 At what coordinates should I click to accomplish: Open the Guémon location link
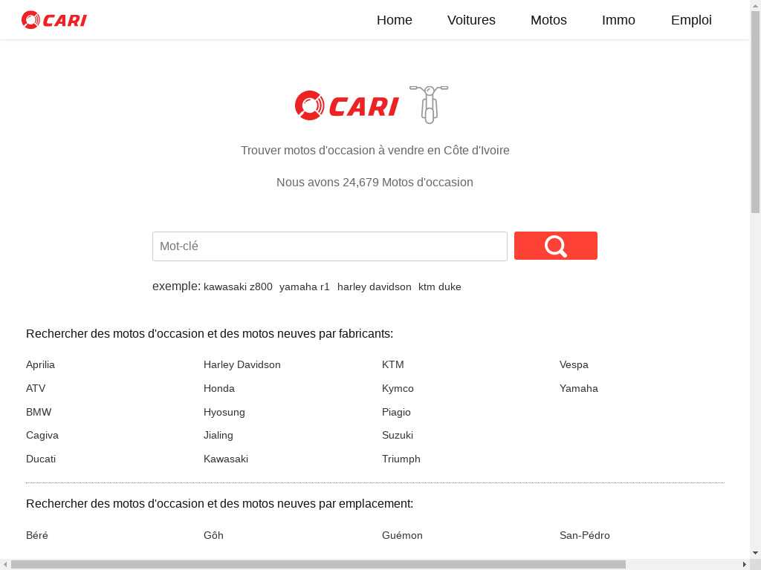(x=402, y=535)
